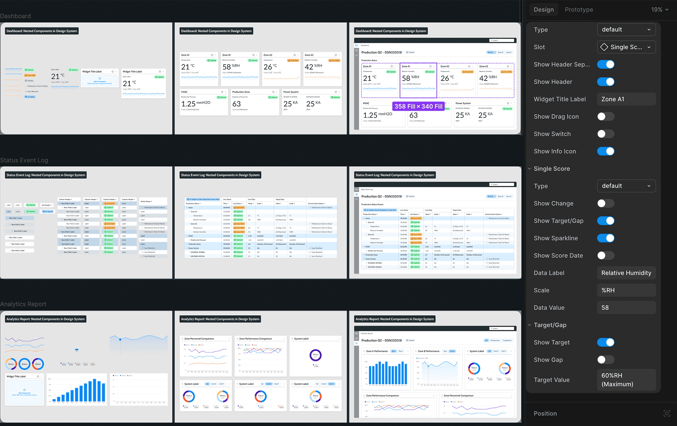Turn on the Show Gap switch
This screenshot has height=426, width=677.
coord(606,360)
